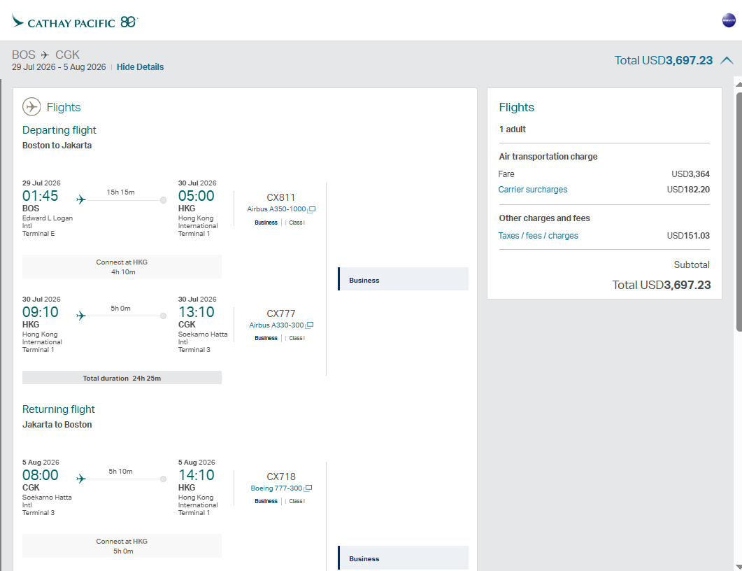Click the Fare USD3,364 amount

[690, 174]
